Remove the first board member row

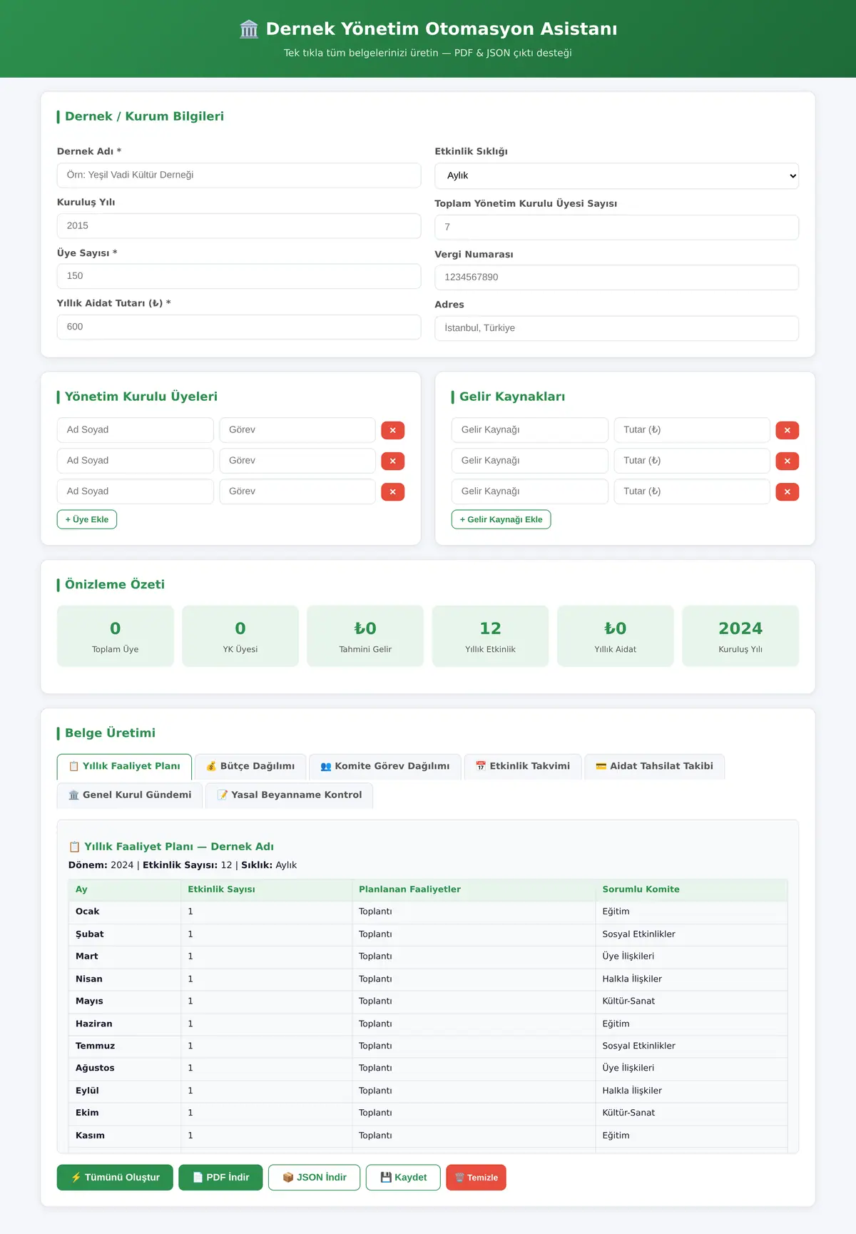point(392,430)
